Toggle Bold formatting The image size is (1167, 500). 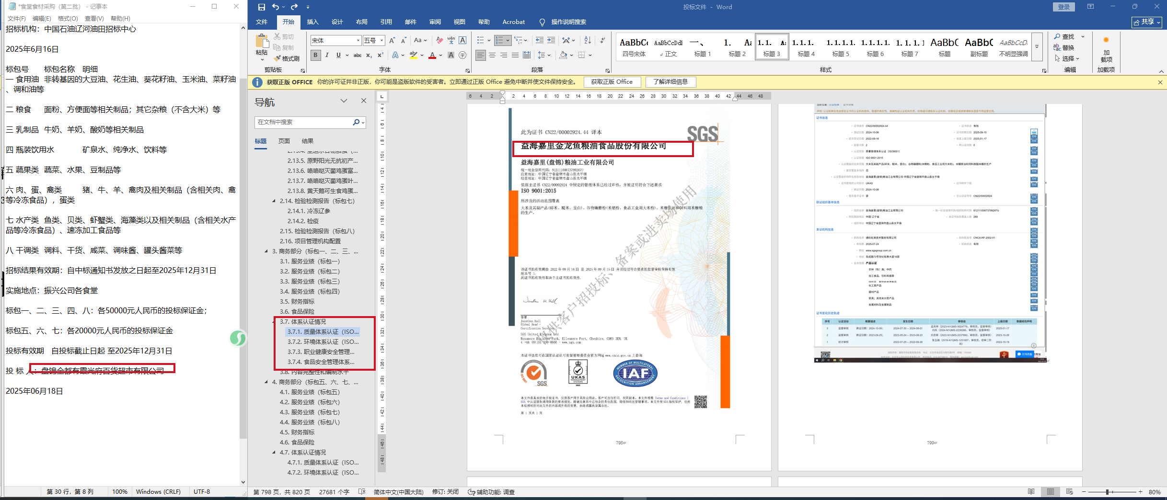(315, 56)
